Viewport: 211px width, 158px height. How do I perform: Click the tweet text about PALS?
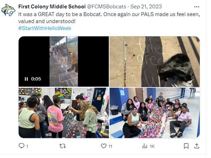pyautogui.click(x=109, y=18)
